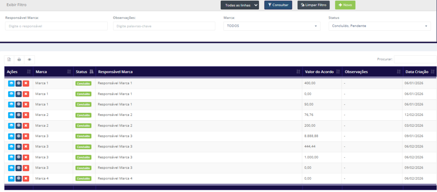Delete the row with value 8.888,88
The width and height of the screenshot is (437, 192).
point(26,136)
